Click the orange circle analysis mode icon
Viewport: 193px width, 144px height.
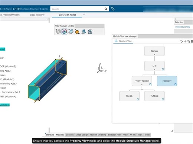77,32
